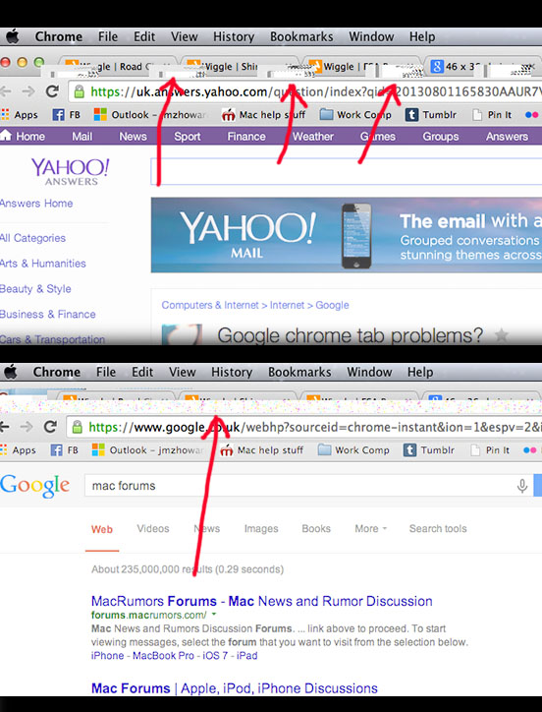Click the microphone voice search icon
The width and height of the screenshot is (542, 712).
pyautogui.click(x=522, y=486)
